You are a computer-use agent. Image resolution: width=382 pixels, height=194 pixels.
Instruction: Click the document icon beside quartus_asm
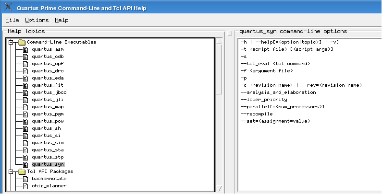pyautogui.click(x=25, y=49)
